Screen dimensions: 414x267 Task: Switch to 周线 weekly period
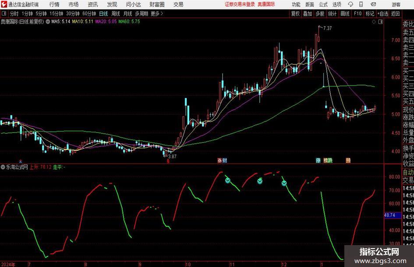116,14
